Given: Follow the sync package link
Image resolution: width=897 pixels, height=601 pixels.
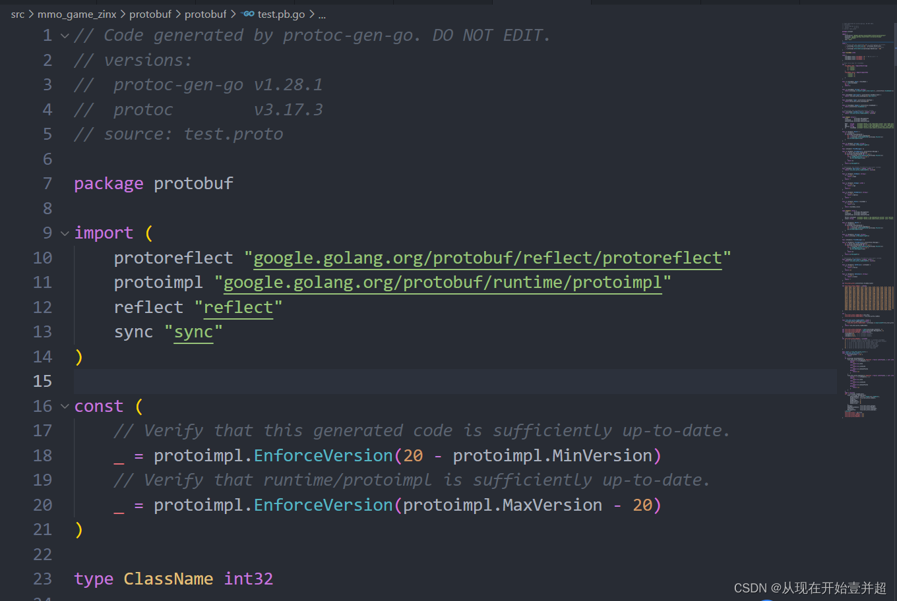Looking at the screenshot, I should click(194, 331).
